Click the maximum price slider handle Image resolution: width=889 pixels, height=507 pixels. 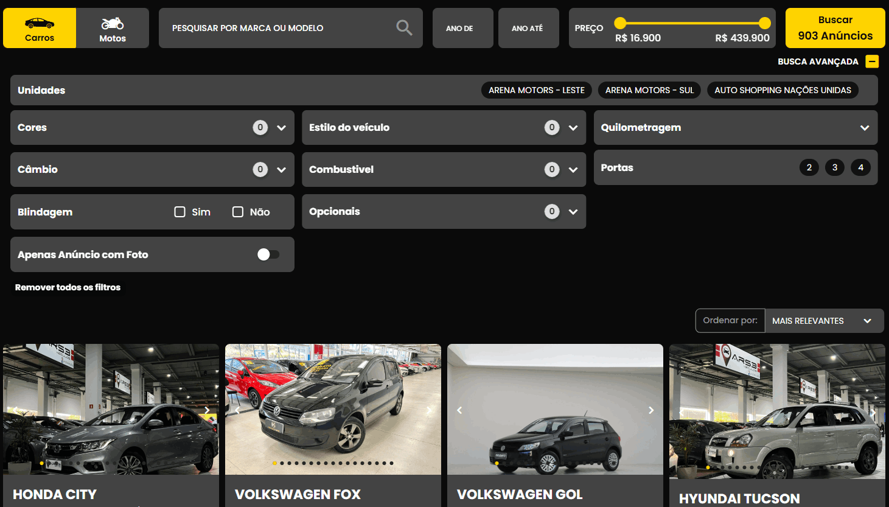[765, 23]
